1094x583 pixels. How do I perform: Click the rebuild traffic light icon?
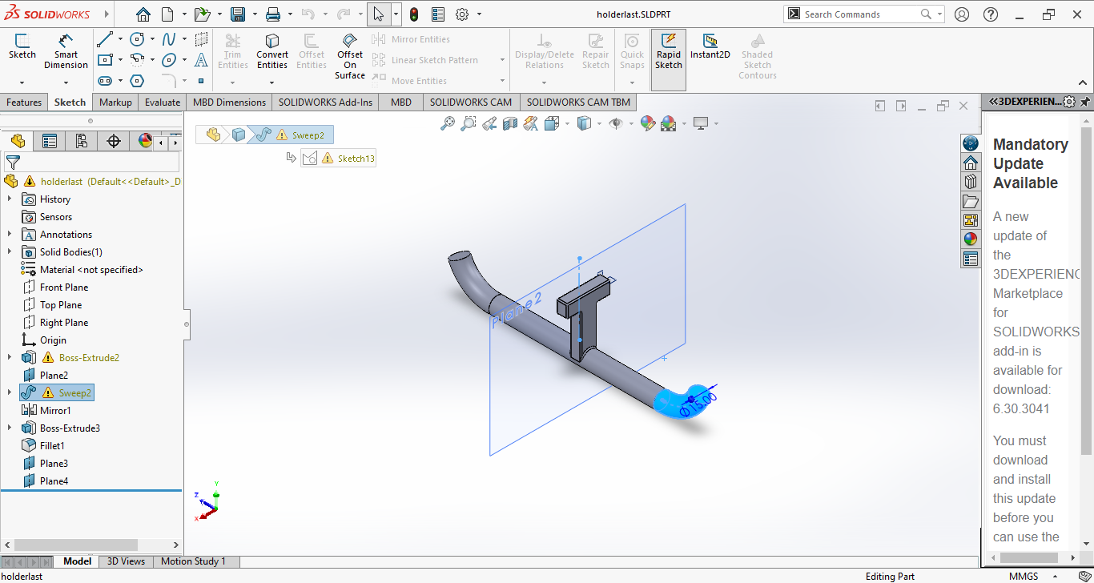[414, 14]
